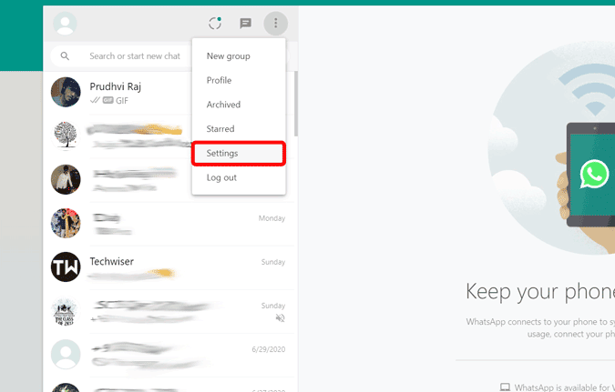Close the three-dot menu button
615x392 pixels.
click(276, 24)
